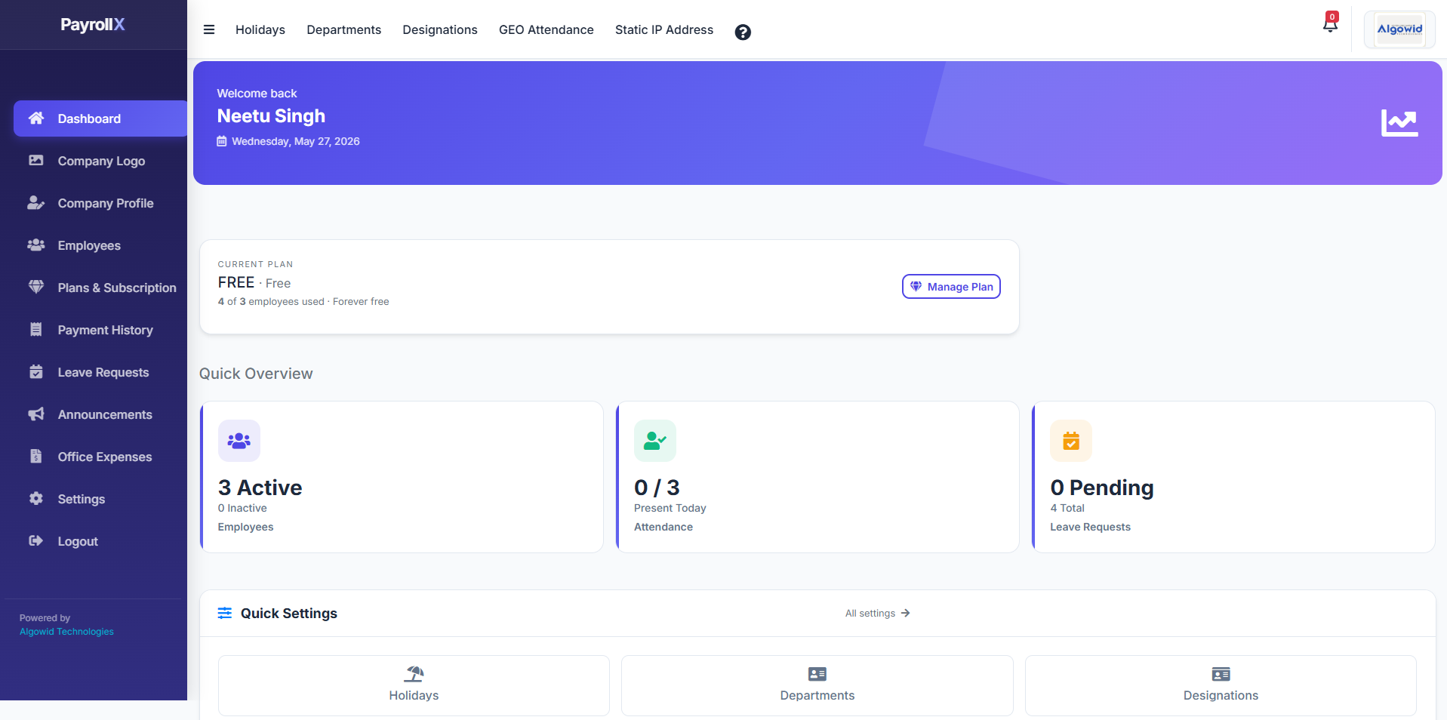This screenshot has width=1447, height=720.
Task: Open Leave Requests sidebar label
Action: pyautogui.click(x=103, y=372)
